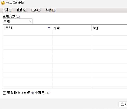Screen dimensions: 127x109
Task: Open the 查看(V) menu
Action: tap(22, 10)
